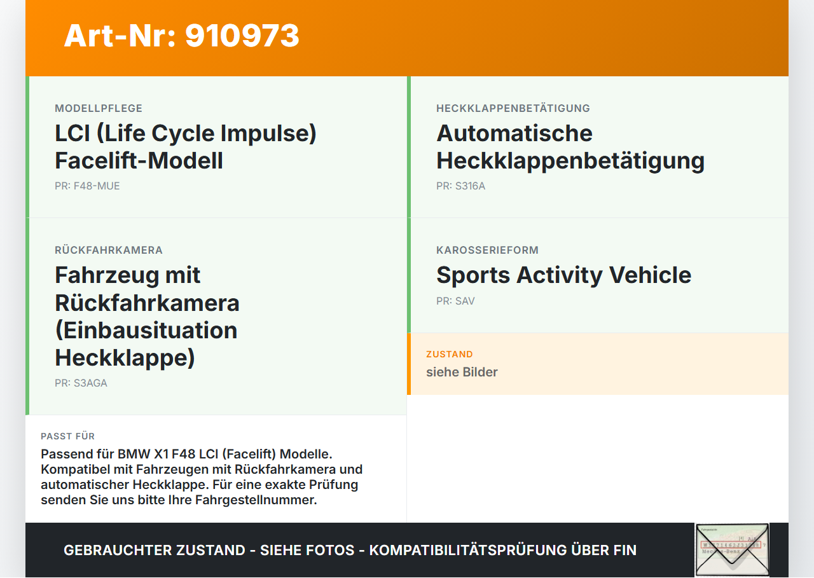Click the 'siehe Bilder' condition text

[x=462, y=372]
